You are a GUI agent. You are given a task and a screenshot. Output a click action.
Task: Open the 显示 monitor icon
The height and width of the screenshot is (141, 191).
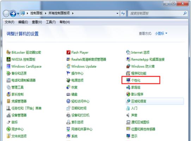[x=128, y=136]
